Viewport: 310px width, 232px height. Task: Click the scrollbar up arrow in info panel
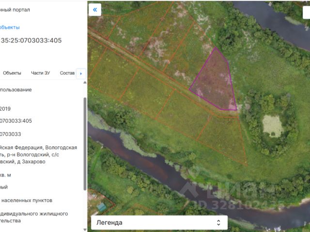coord(85,83)
